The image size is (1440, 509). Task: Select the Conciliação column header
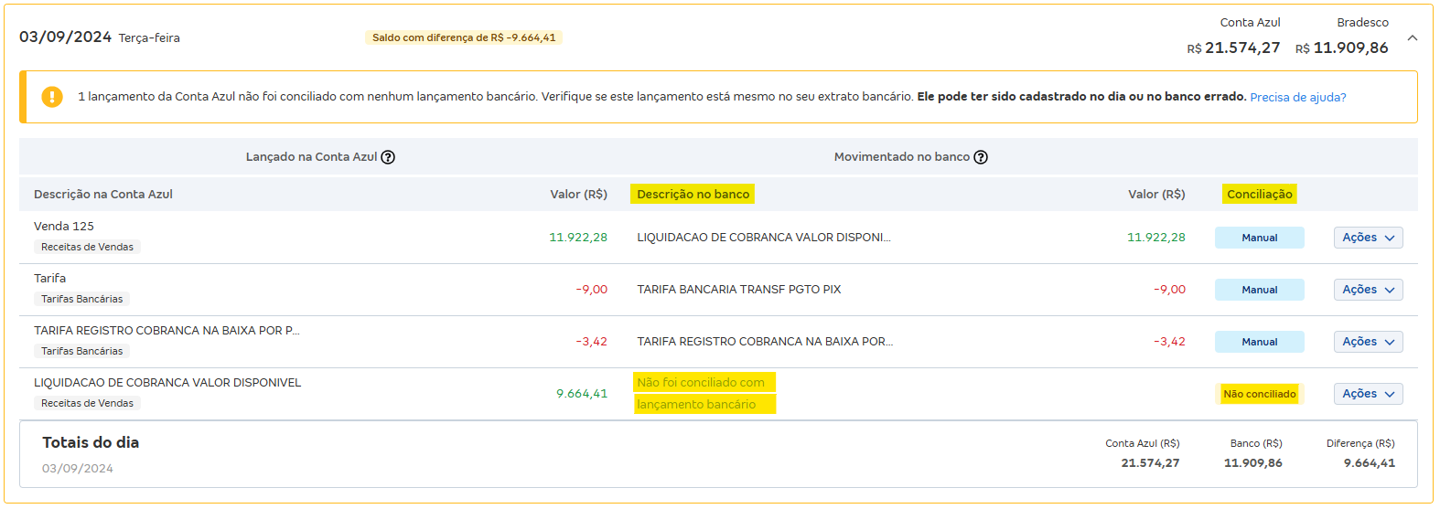(x=1259, y=195)
